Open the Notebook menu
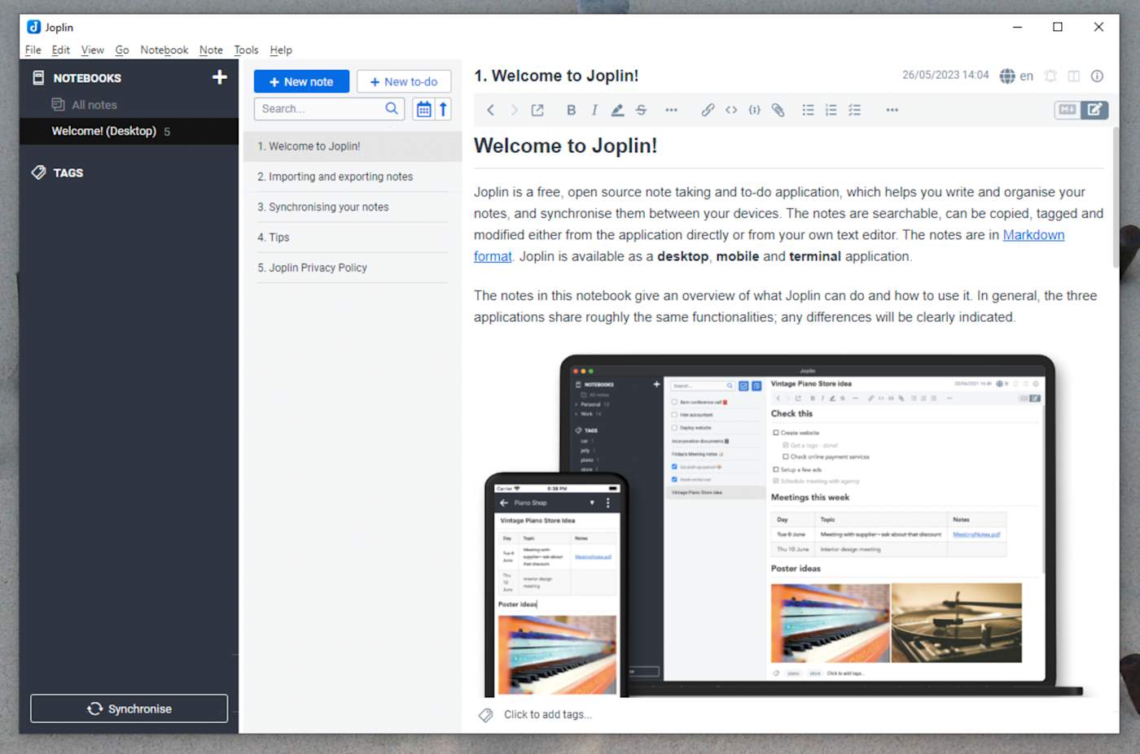Screen dimensions: 1140x754 click(164, 50)
